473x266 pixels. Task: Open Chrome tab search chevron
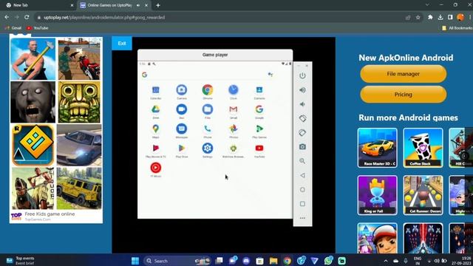[427, 5]
